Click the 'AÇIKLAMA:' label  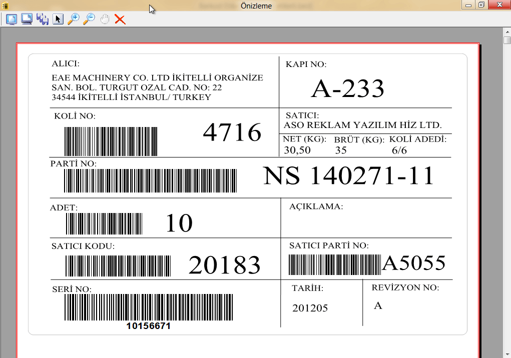click(x=316, y=206)
